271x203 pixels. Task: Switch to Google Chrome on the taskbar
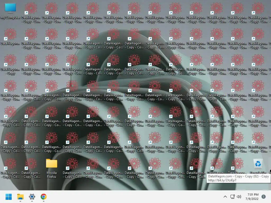click(x=44, y=197)
